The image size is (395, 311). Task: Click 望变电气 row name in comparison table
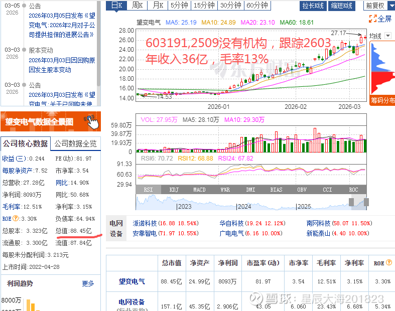tap(132, 281)
